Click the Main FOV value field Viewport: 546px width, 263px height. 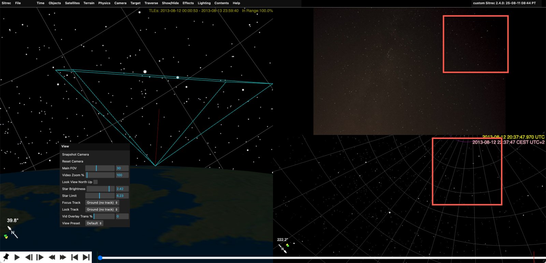[122, 168]
